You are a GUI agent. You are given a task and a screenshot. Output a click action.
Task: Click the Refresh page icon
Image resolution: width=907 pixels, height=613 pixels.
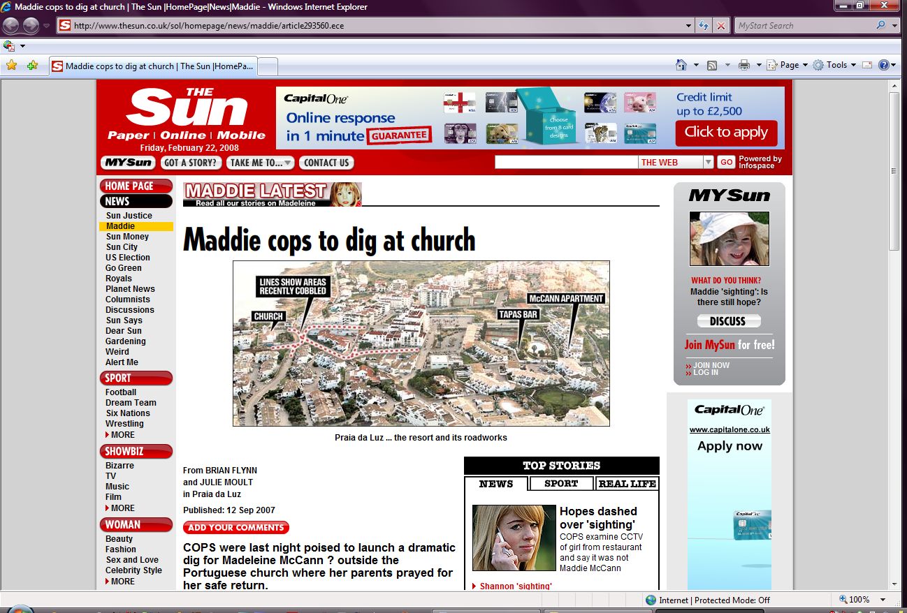click(704, 26)
